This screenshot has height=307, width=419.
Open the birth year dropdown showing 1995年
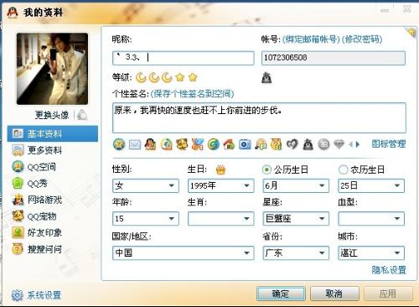point(221,185)
